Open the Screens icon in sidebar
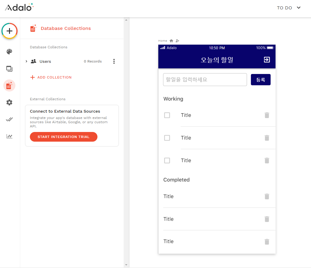This screenshot has height=270, width=311. [9, 69]
